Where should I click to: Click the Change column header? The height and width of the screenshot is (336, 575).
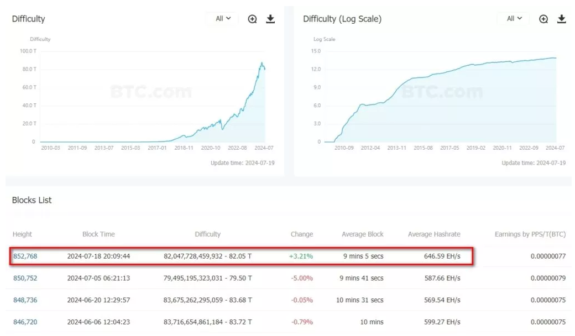pyautogui.click(x=301, y=234)
